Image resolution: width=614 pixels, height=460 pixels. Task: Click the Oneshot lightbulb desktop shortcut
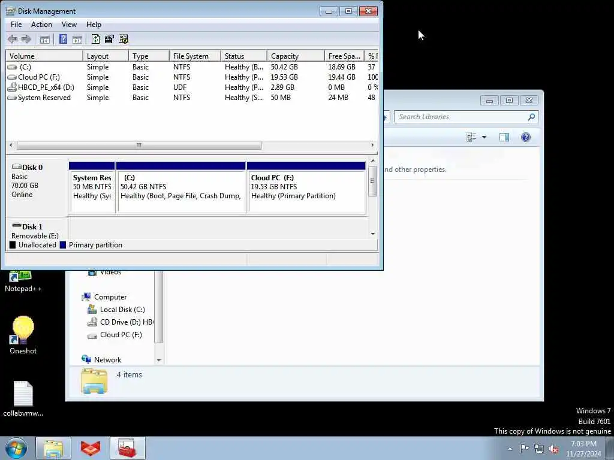23,335
